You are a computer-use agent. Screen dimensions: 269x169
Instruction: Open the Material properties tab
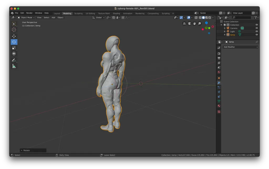click(x=219, y=106)
